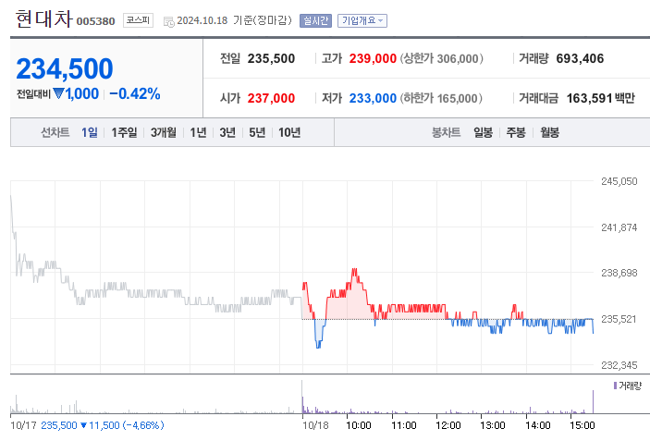Select the 1일 line chart tab
Image resolution: width=650 pixels, height=441 pixels.
pos(89,132)
